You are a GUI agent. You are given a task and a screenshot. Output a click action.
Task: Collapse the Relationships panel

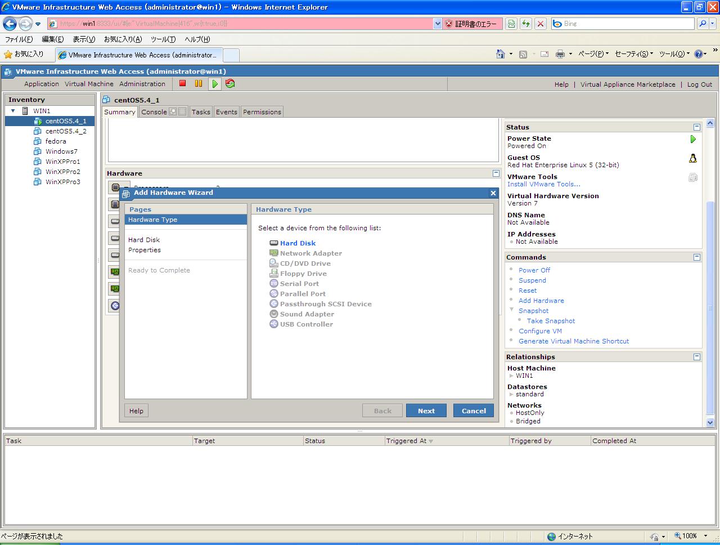click(x=697, y=357)
